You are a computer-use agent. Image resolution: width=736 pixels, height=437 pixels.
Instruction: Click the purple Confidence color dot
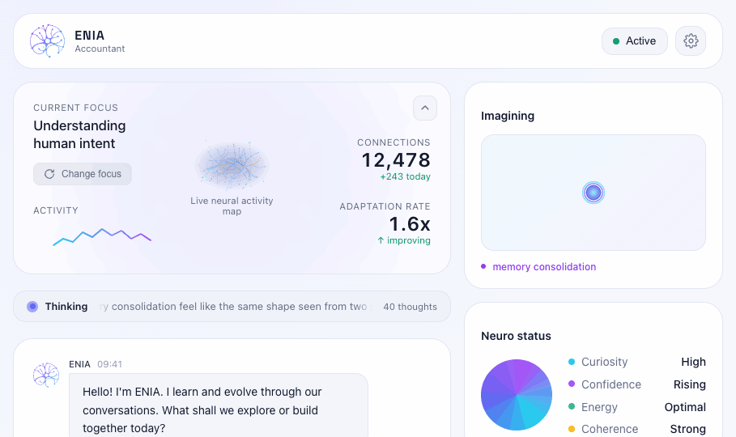[x=572, y=384]
